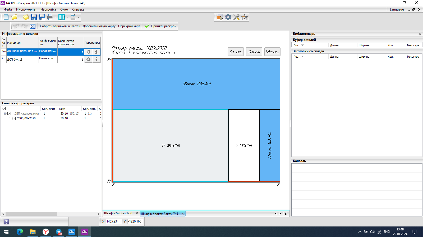Open the dropdown arrow next to print icon
The width and height of the screenshot is (423, 237).
point(56,17)
